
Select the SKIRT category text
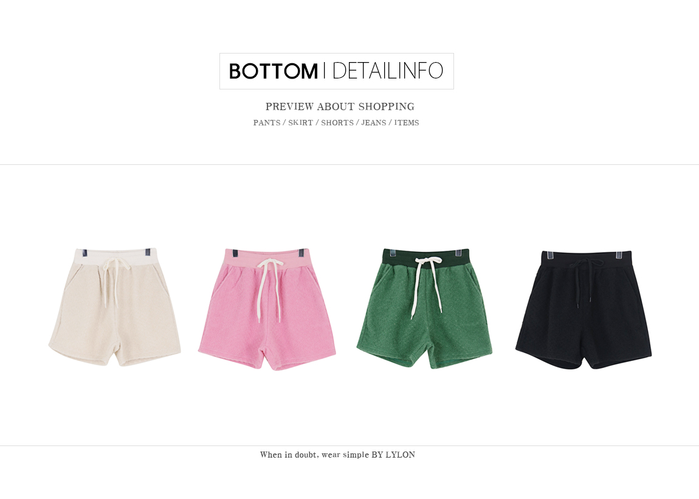click(x=300, y=123)
